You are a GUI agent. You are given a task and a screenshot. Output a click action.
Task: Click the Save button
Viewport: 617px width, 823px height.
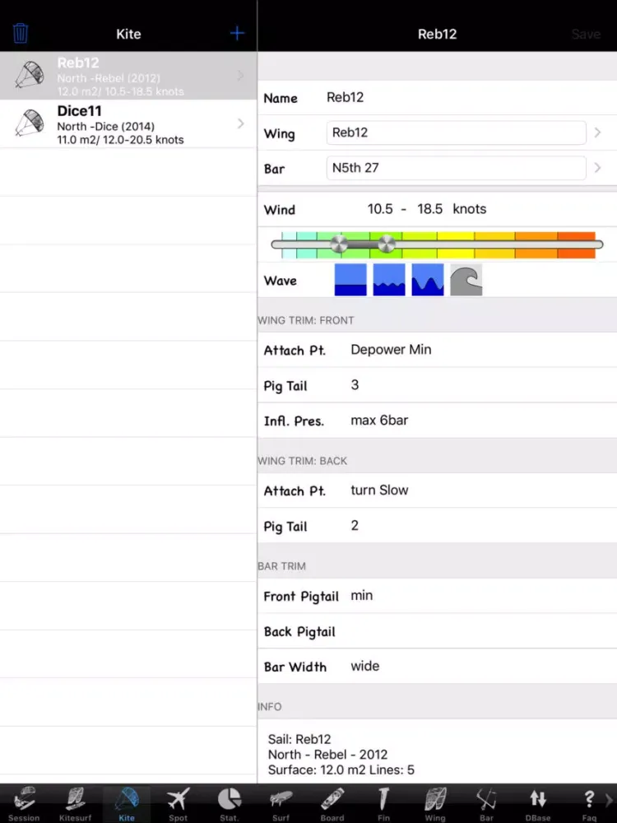click(x=586, y=34)
